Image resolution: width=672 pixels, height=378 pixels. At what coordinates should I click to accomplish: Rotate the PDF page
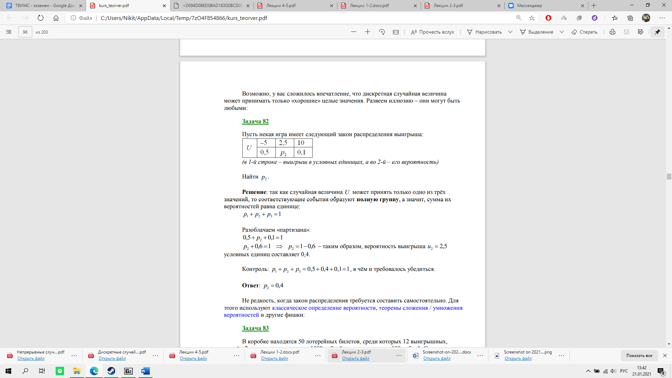[x=382, y=32]
